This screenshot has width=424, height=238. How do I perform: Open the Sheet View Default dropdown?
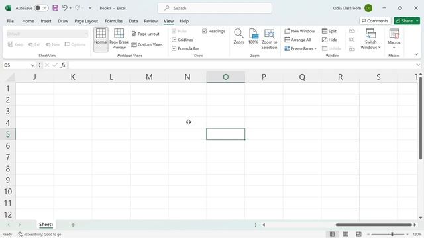(x=47, y=34)
